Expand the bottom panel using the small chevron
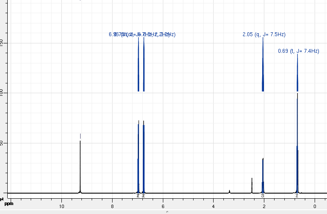This screenshot has width=327, height=214. coord(167,212)
